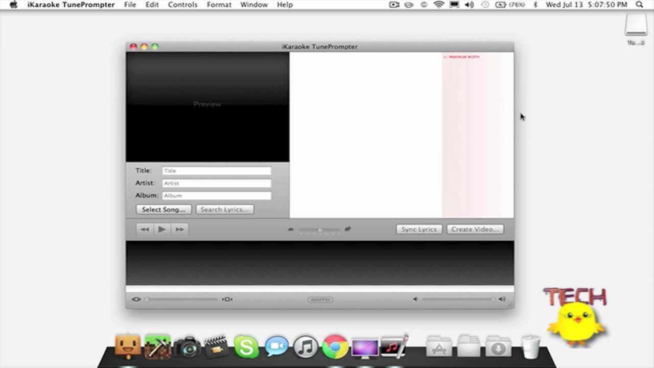Click the Artist input field
The image size is (654, 368).
[217, 183]
